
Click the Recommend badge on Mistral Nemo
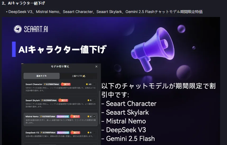tap(63, 117)
